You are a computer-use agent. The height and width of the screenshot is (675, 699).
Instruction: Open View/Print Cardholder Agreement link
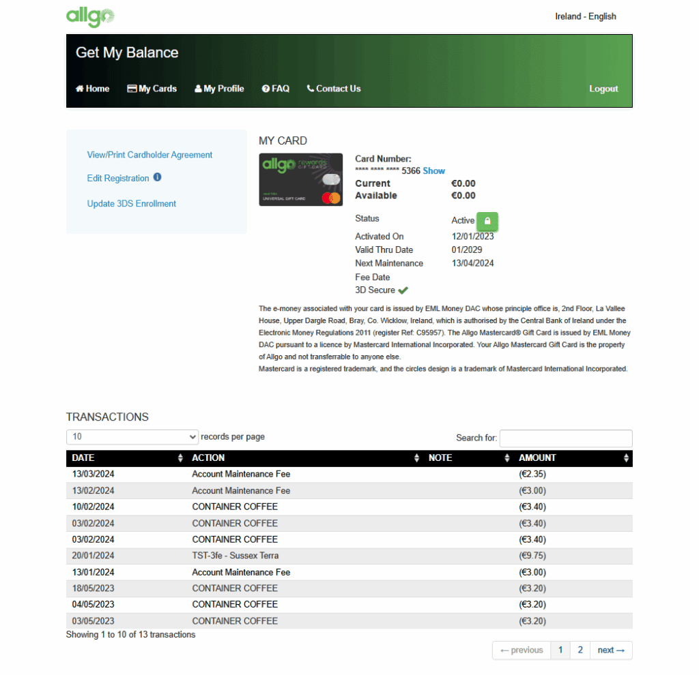pos(149,155)
